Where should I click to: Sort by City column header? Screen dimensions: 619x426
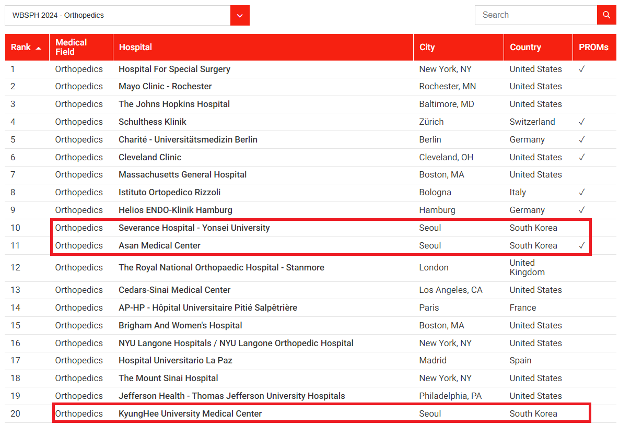pyautogui.click(x=458, y=48)
